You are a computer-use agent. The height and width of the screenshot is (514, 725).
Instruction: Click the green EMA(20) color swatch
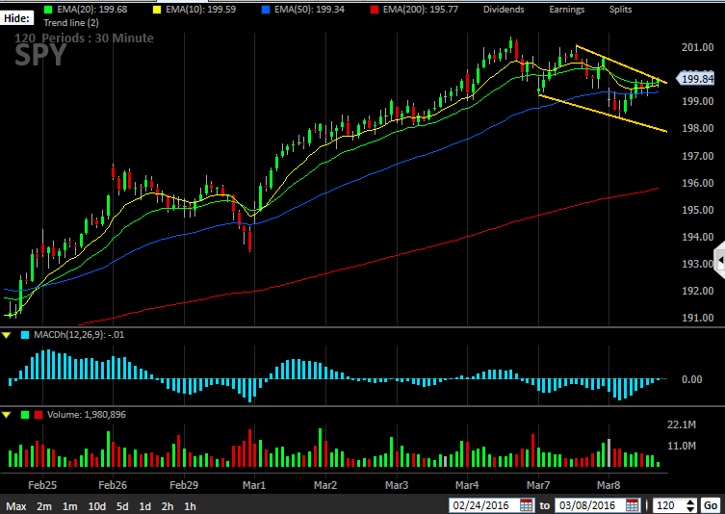48,10
